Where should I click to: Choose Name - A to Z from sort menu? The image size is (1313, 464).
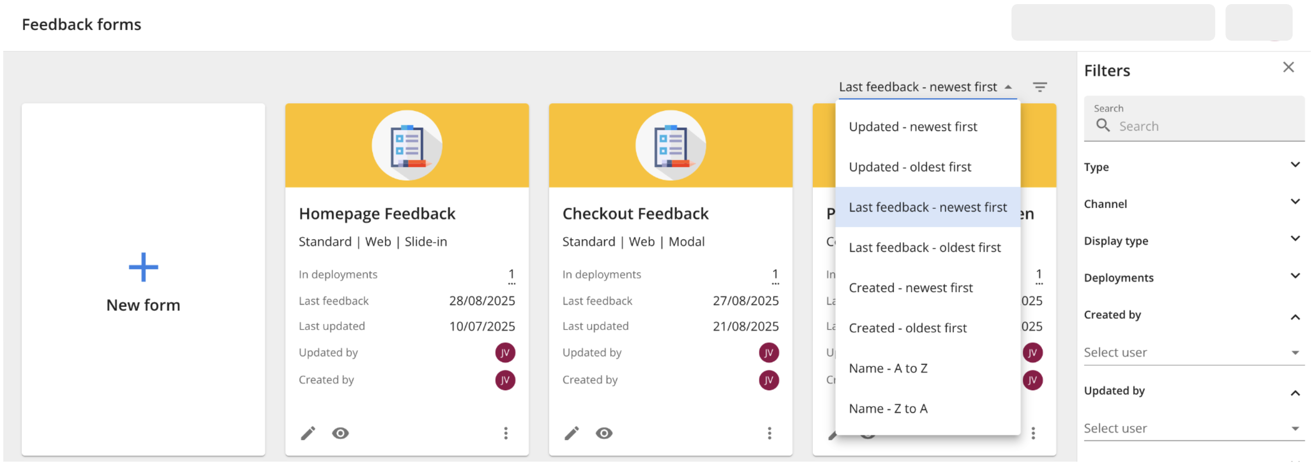click(888, 368)
